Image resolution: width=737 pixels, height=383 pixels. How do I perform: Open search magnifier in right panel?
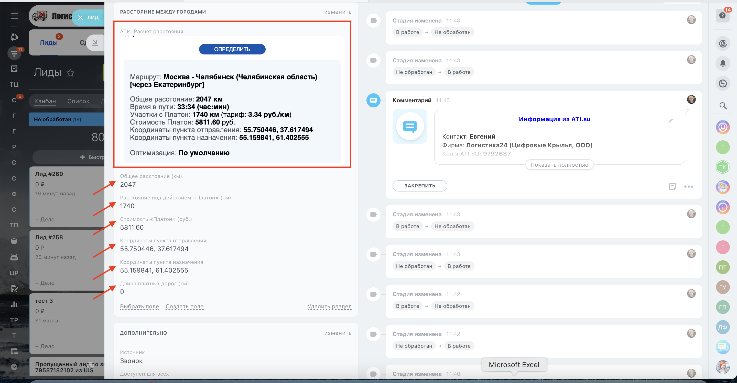click(x=723, y=106)
